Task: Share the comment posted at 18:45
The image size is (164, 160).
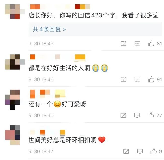Action: [123, 115]
